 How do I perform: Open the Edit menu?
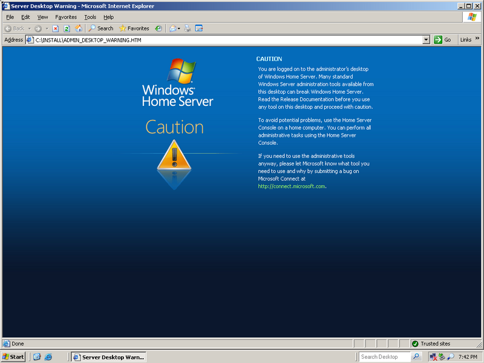(x=25, y=17)
